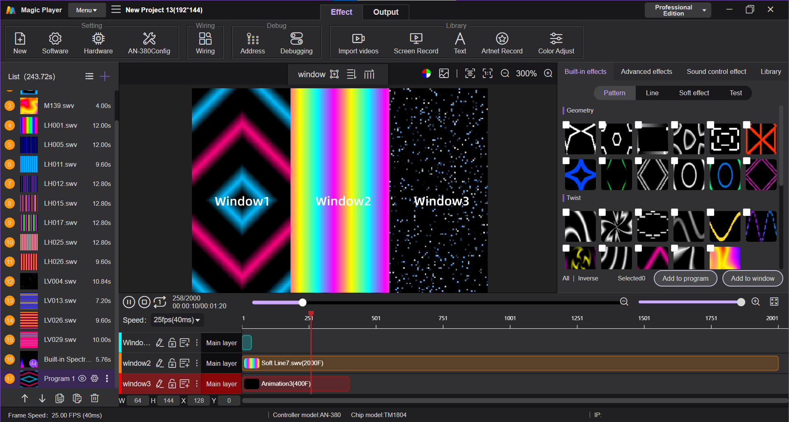Check the blue star geometry pattern
Screen dimensions: 789x422
tap(566, 161)
